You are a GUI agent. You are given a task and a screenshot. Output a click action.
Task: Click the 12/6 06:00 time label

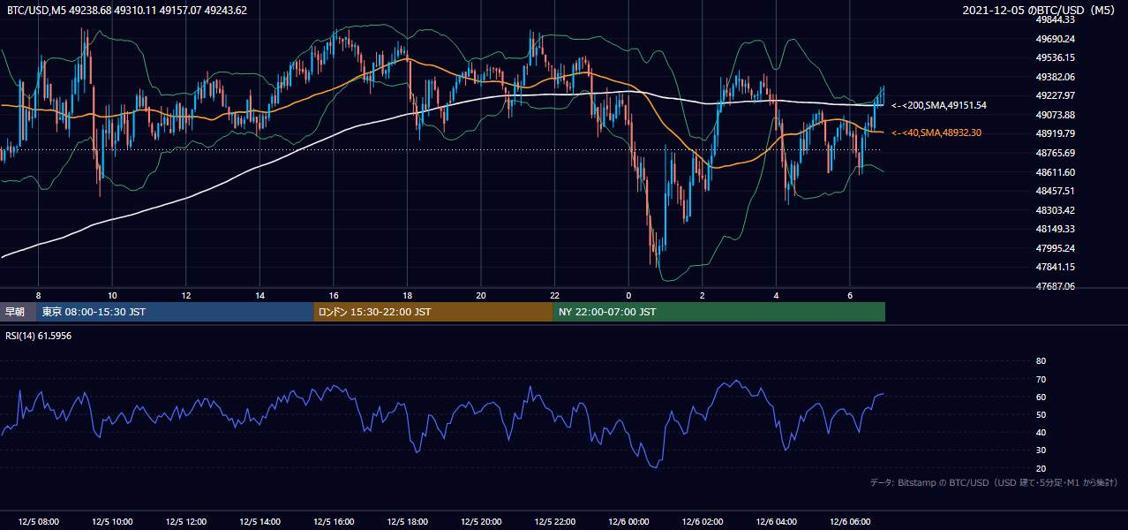coord(850,522)
